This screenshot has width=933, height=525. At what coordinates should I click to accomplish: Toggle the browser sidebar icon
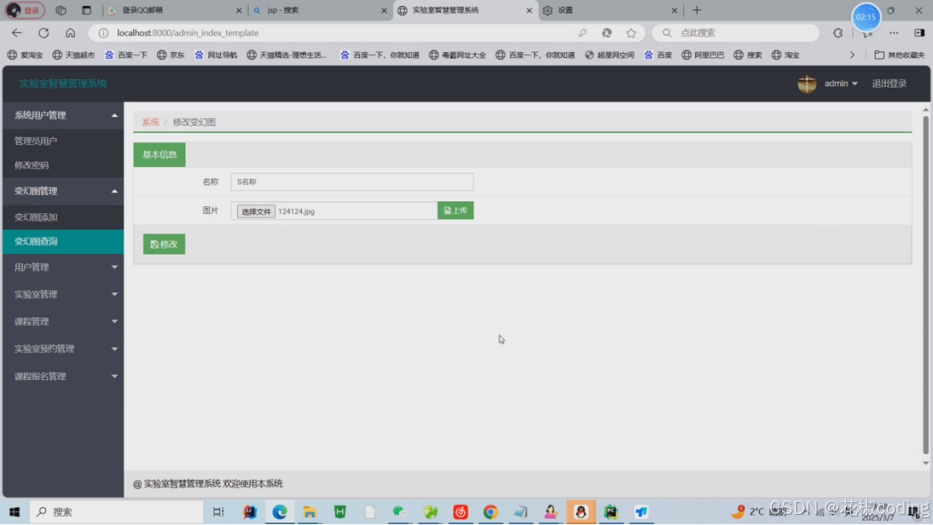pyautogui.click(x=920, y=33)
